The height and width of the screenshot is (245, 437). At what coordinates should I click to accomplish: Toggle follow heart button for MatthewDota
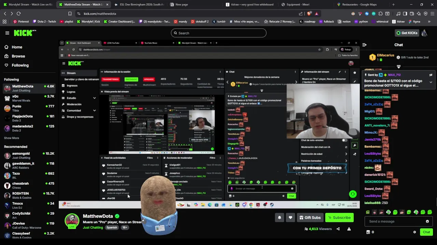[x=291, y=218]
